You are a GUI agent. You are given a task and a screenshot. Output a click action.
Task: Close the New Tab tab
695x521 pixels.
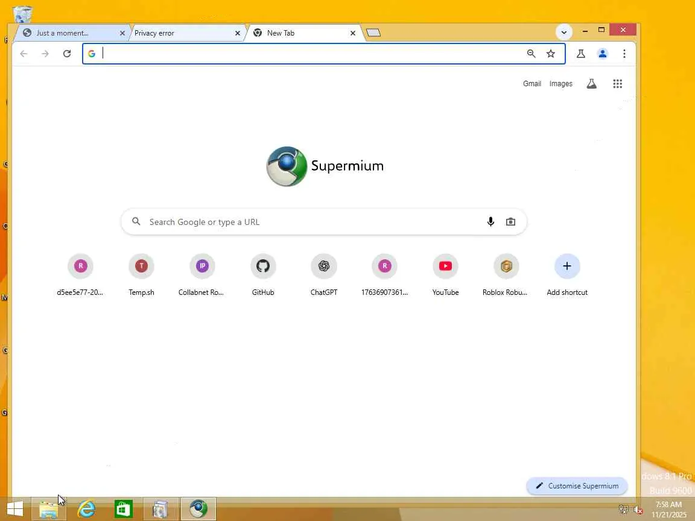[353, 33]
